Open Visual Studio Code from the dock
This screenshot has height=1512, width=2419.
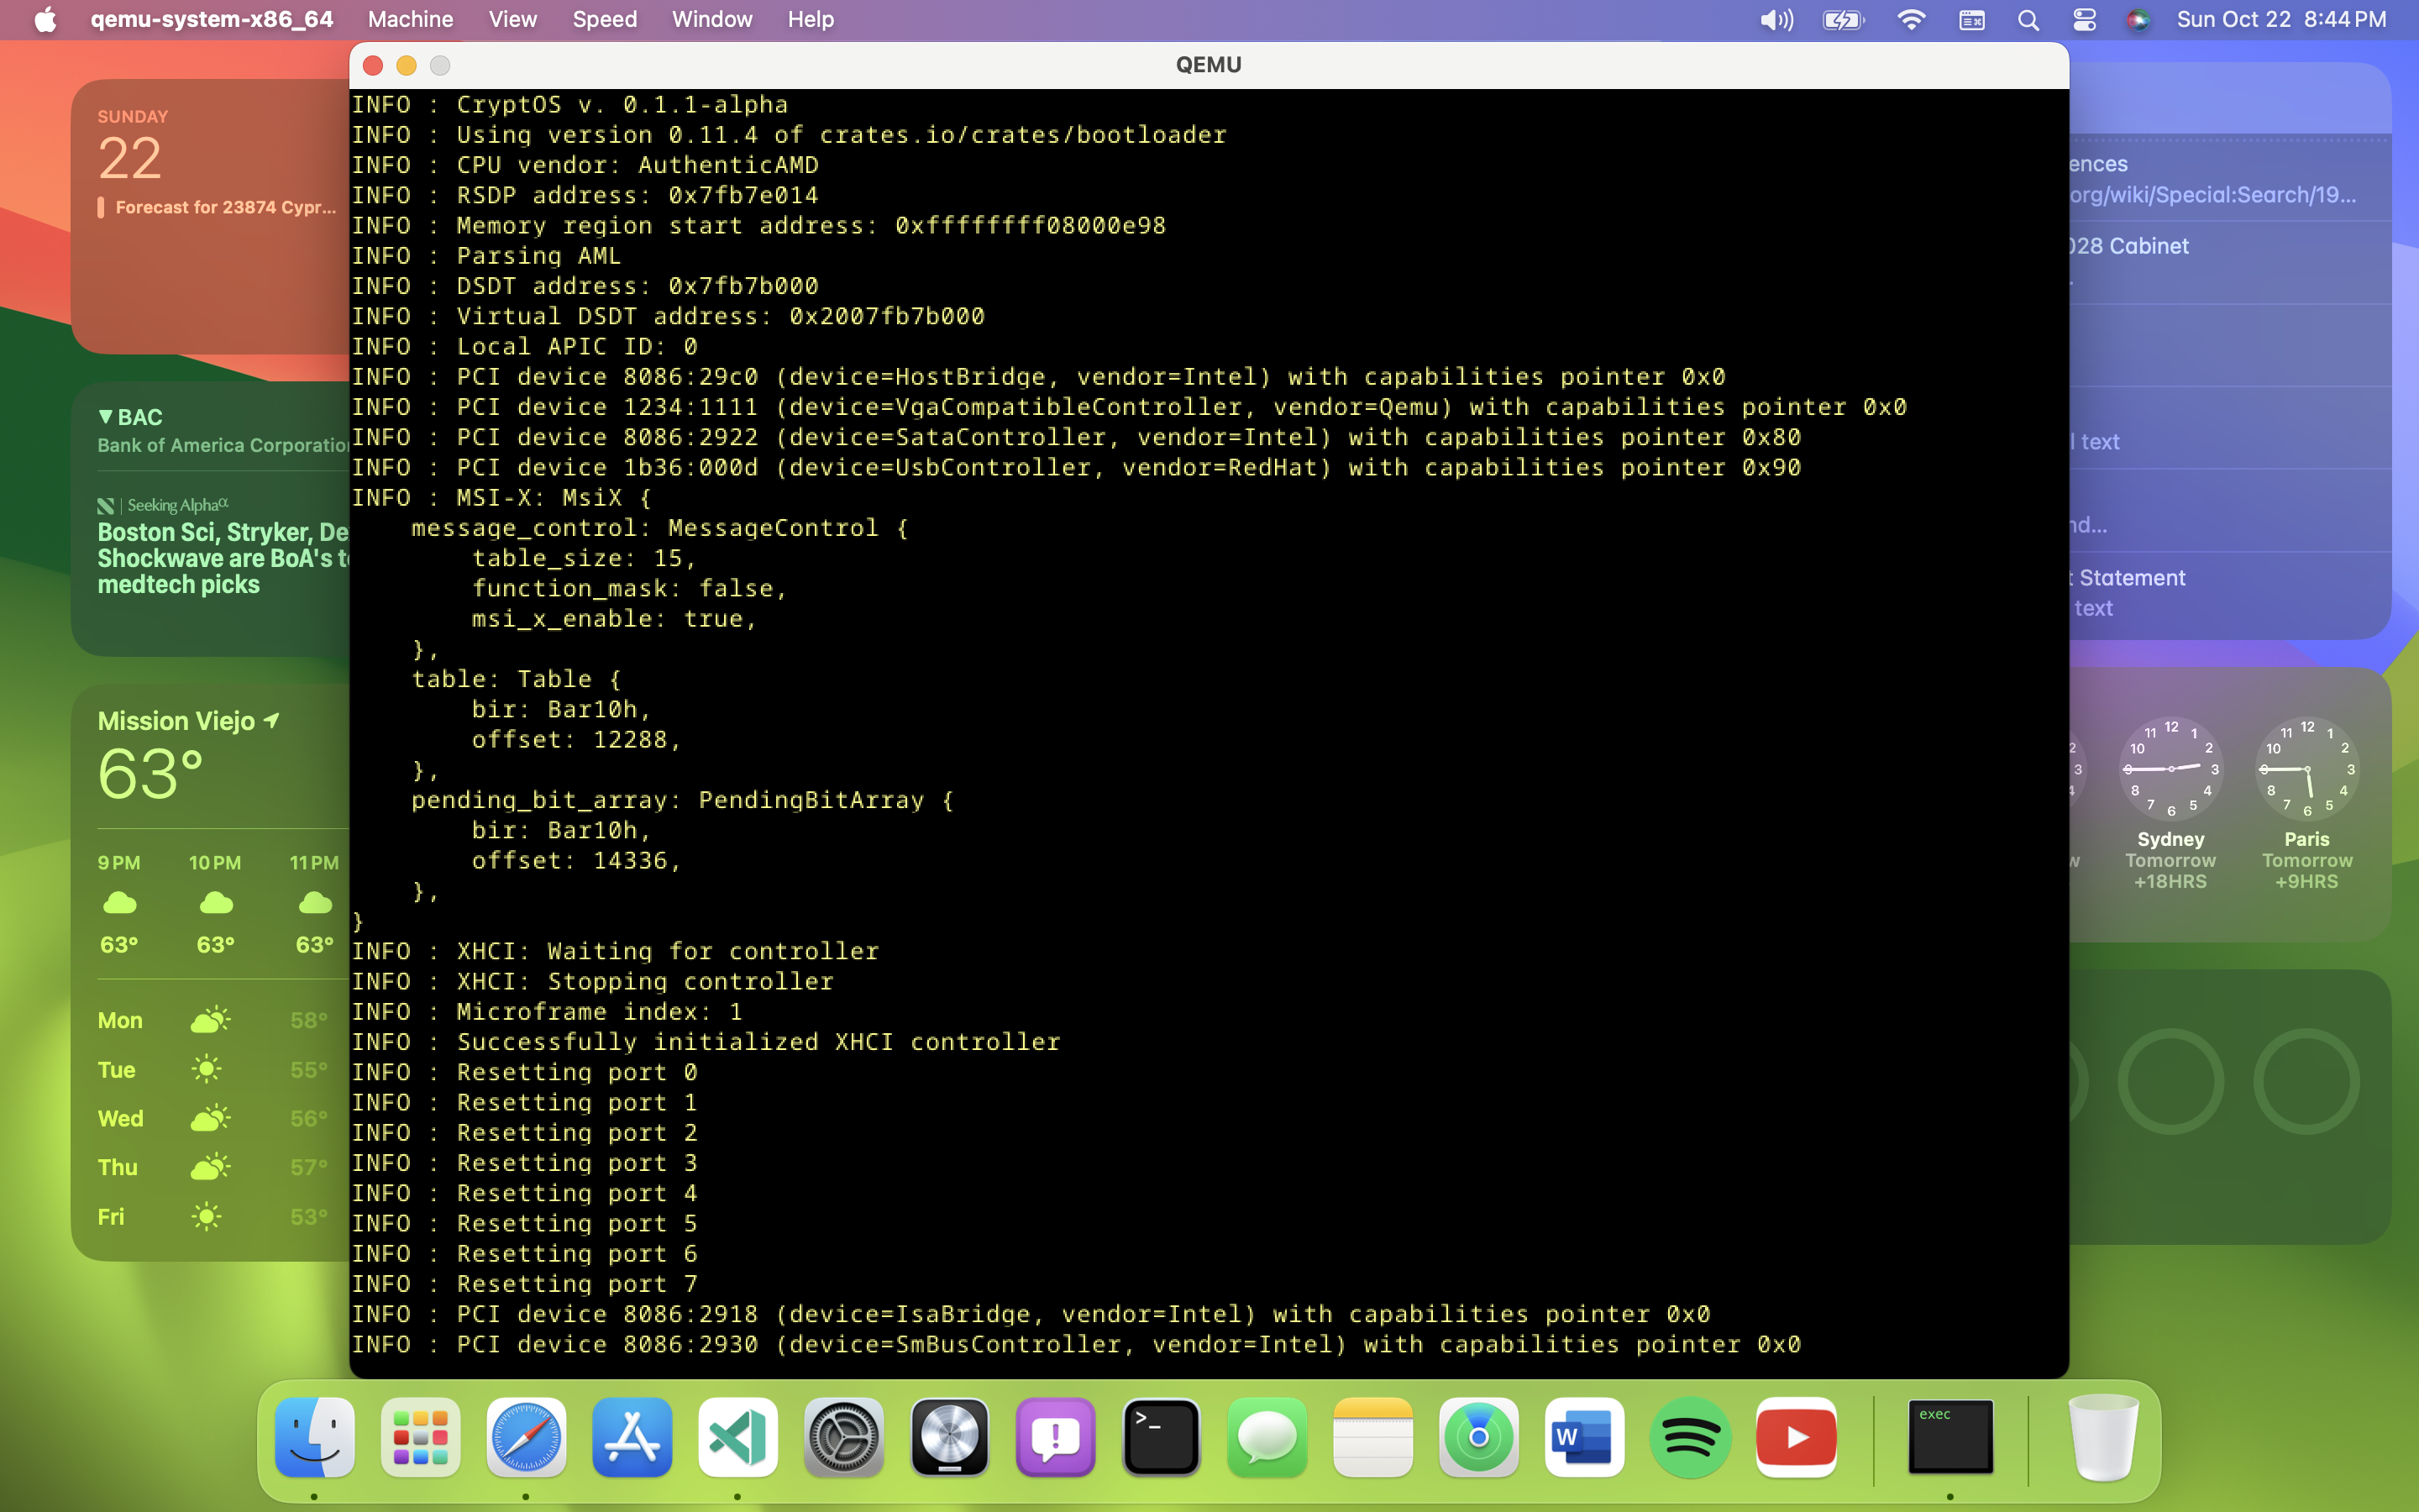click(x=737, y=1438)
